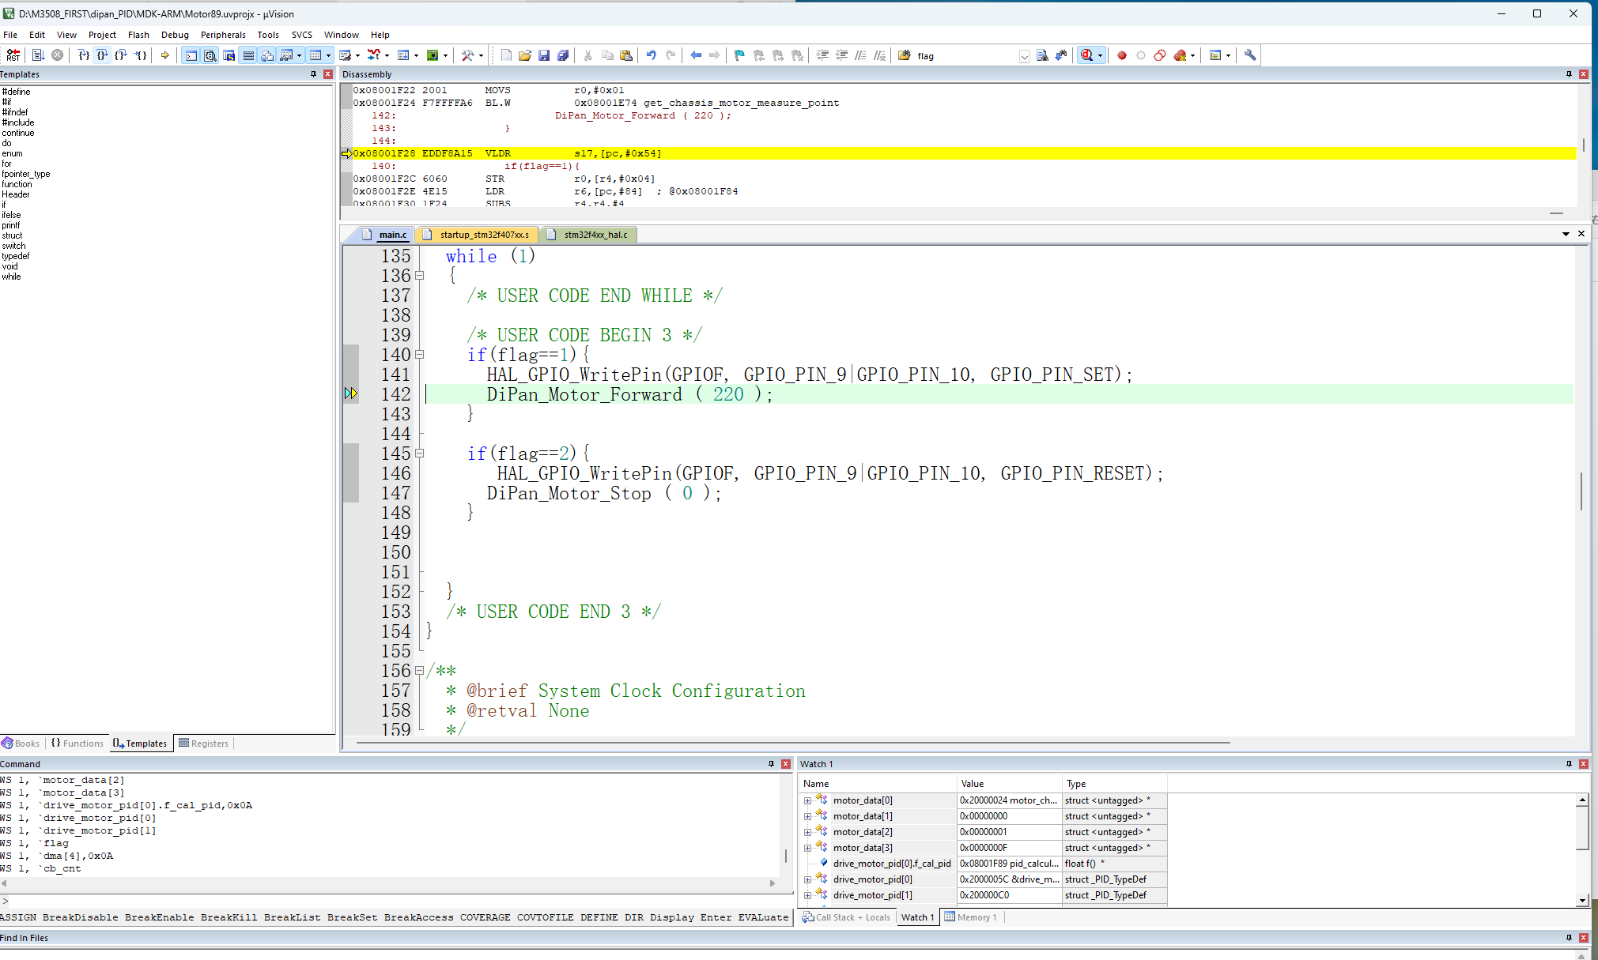This screenshot has height=960, width=1598.
Task: Collapse code block at line 140
Action: pos(420,355)
